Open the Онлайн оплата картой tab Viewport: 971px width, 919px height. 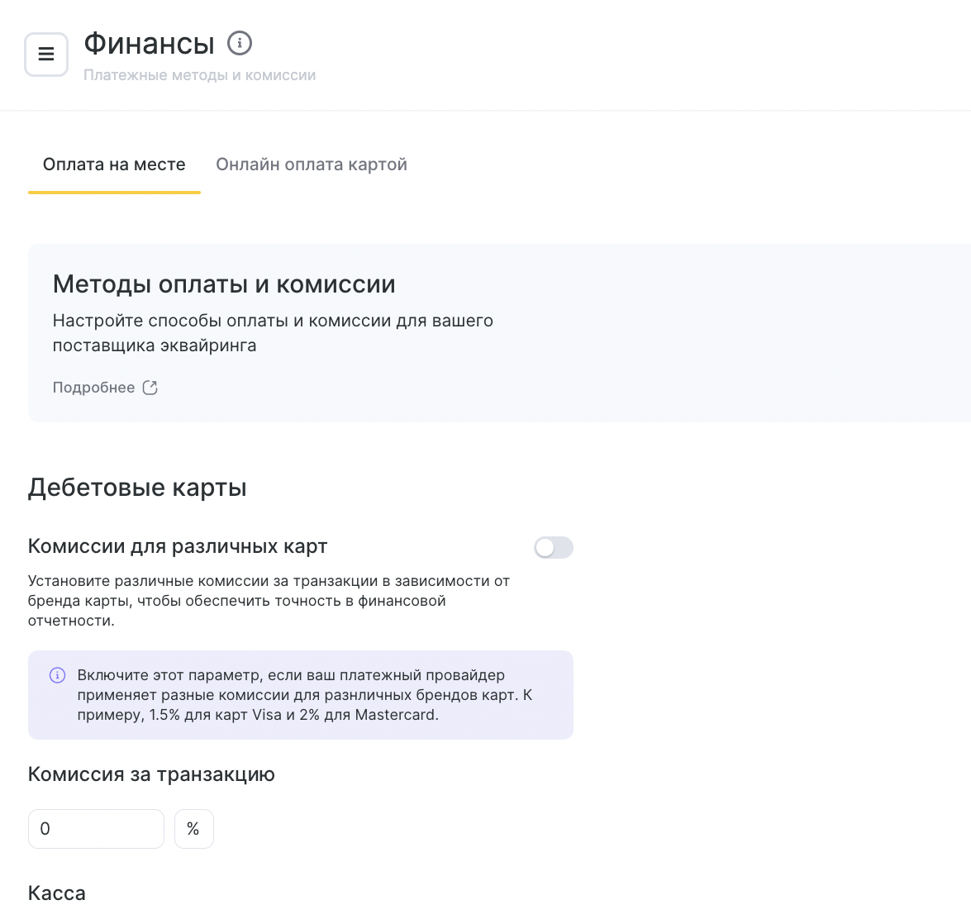point(312,164)
